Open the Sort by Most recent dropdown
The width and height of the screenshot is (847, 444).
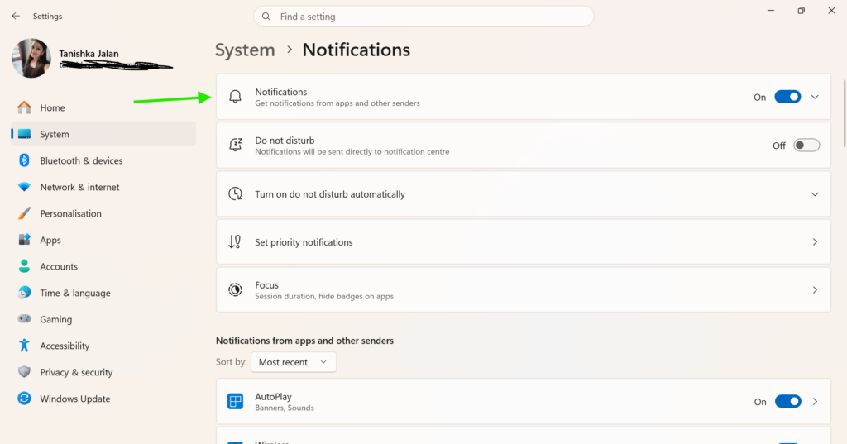[294, 362]
